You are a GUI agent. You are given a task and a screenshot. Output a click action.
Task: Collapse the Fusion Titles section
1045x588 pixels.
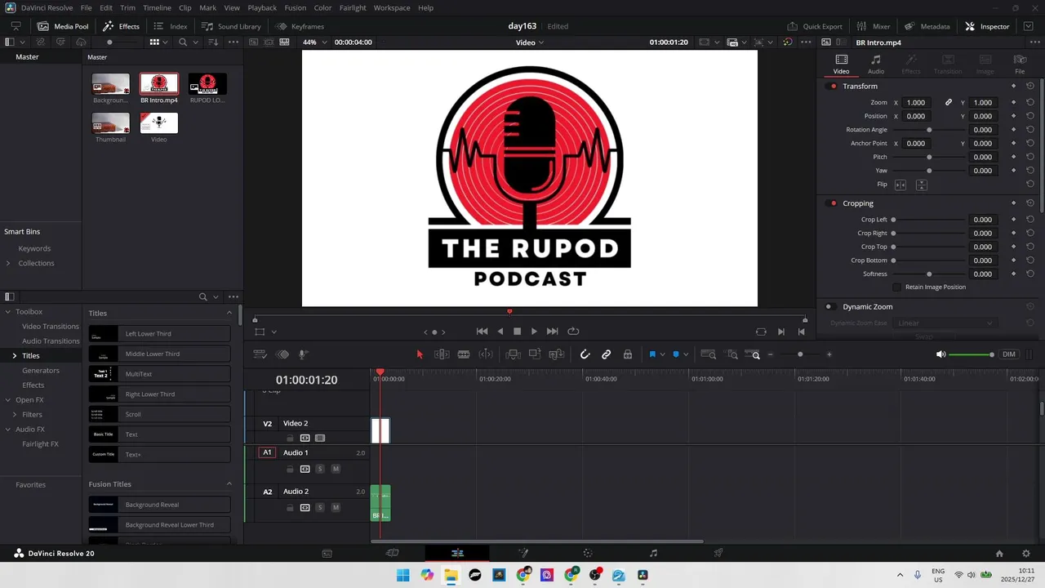coord(229,484)
